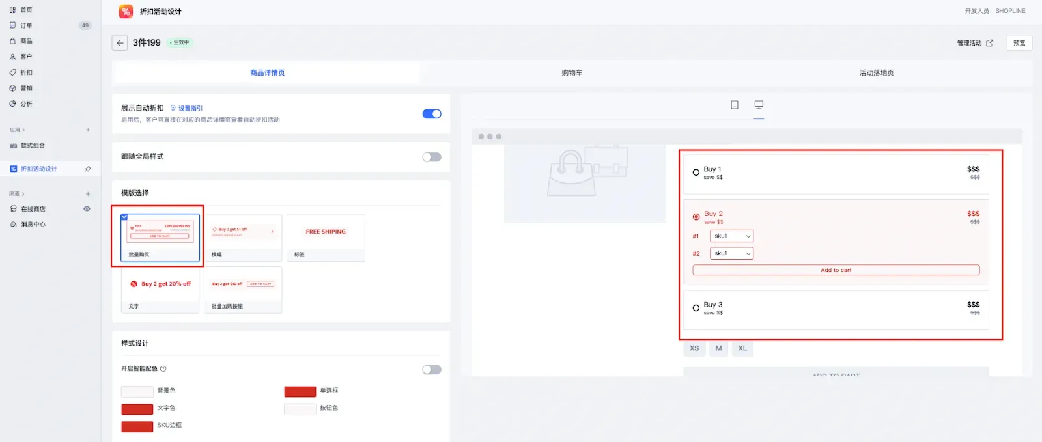Toggle the eye icon beside 在线商店

(87, 209)
